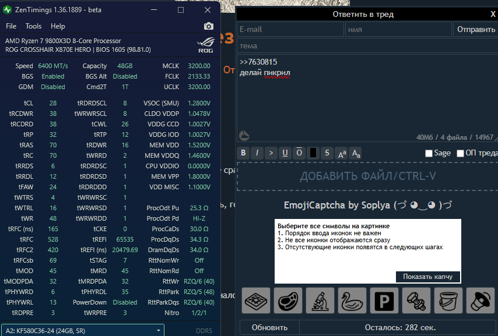Screen dimensions: 498x336
Task: Select the nut and bolt captcha icon
Action: [416, 300]
